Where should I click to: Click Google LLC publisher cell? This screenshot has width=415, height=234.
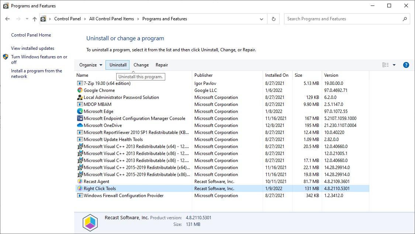(205, 90)
